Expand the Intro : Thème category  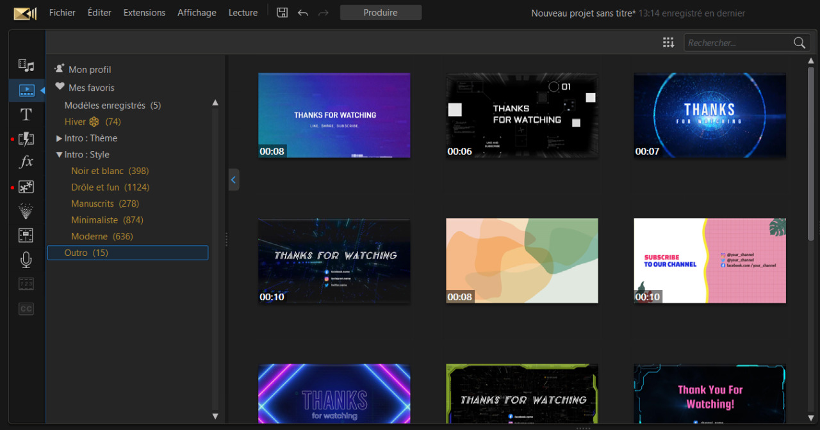(59, 138)
